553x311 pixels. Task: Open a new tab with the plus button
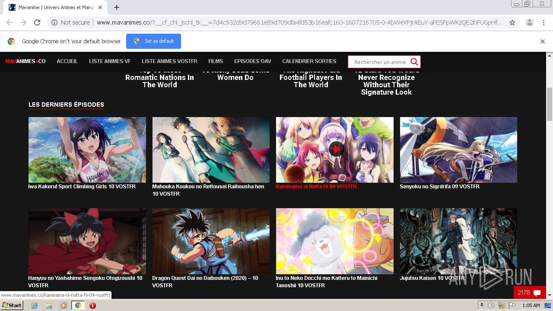point(117,7)
